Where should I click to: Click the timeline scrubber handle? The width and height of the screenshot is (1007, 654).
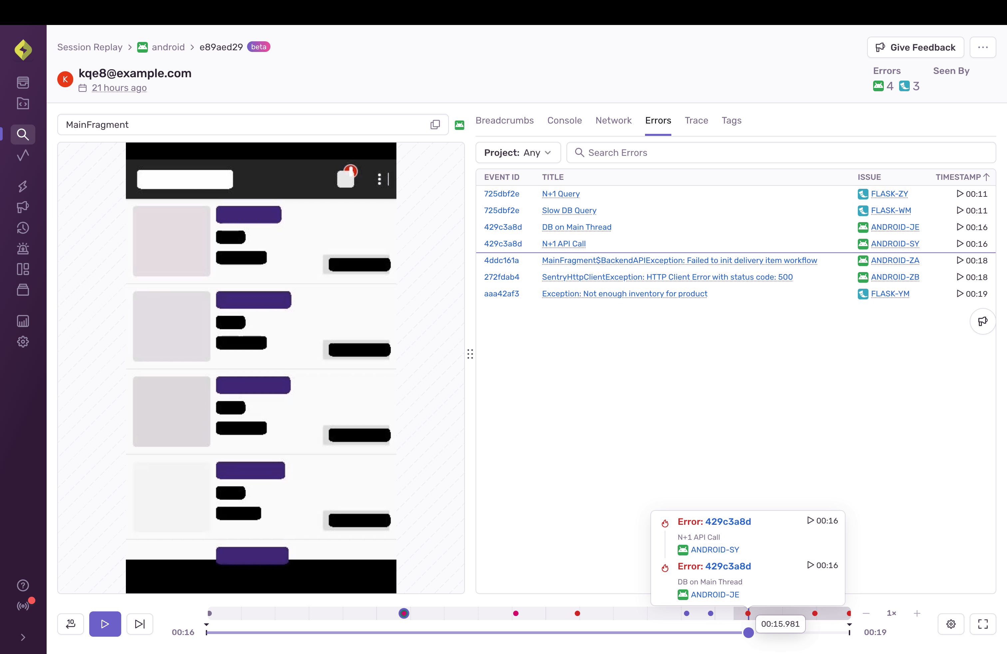(x=748, y=632)
